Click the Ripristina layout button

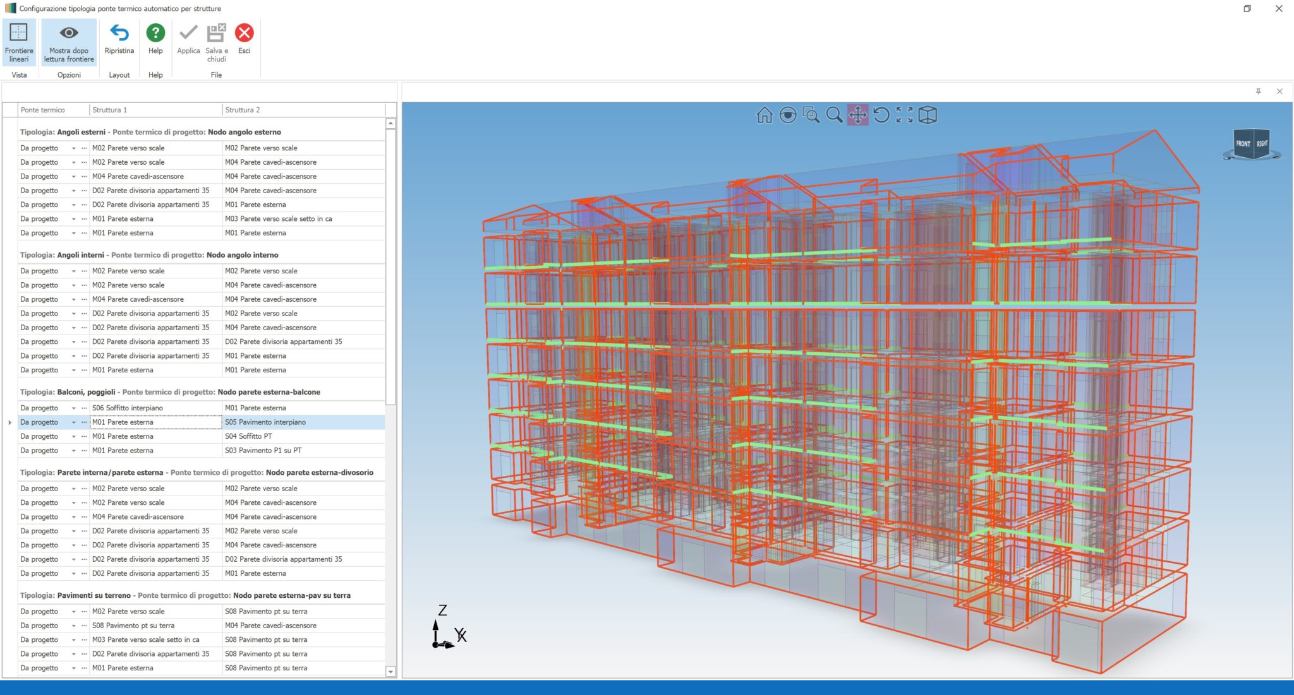(119, 39)
